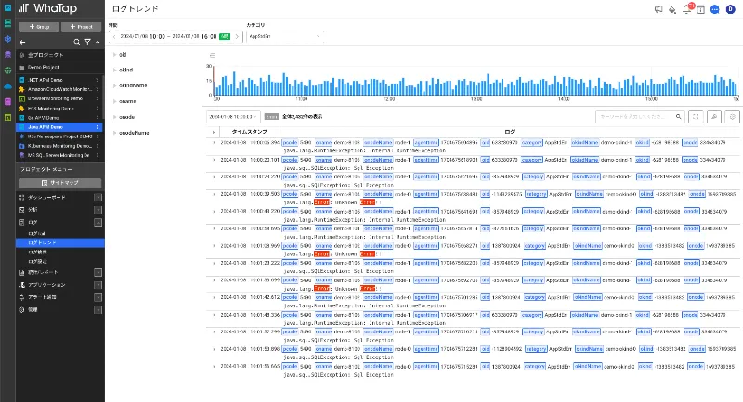Toggle fullscreen for the log table
Image resolution: width=743 pixels, height=402 pixels.
click(x=696, y=116)
